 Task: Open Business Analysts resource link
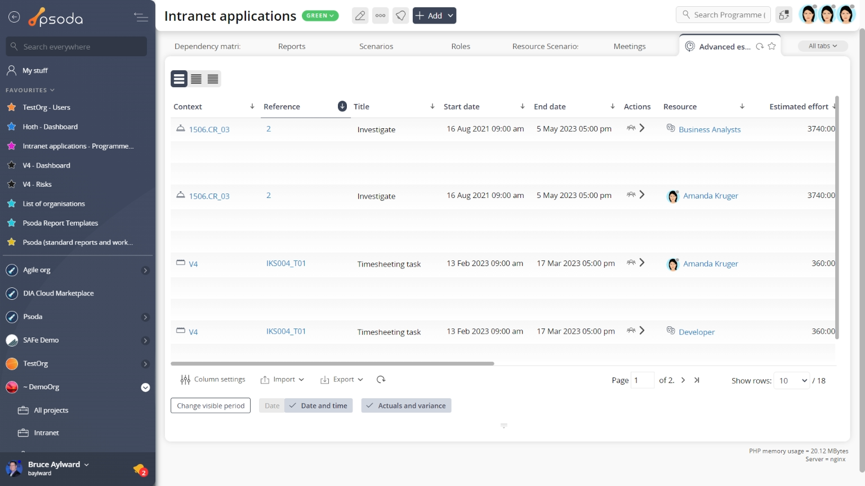click(710, 129)
